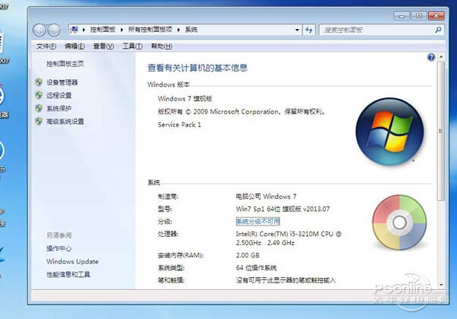Open the 编辑(E) menu
Screen dimensions: 457x319
[75, 46]
